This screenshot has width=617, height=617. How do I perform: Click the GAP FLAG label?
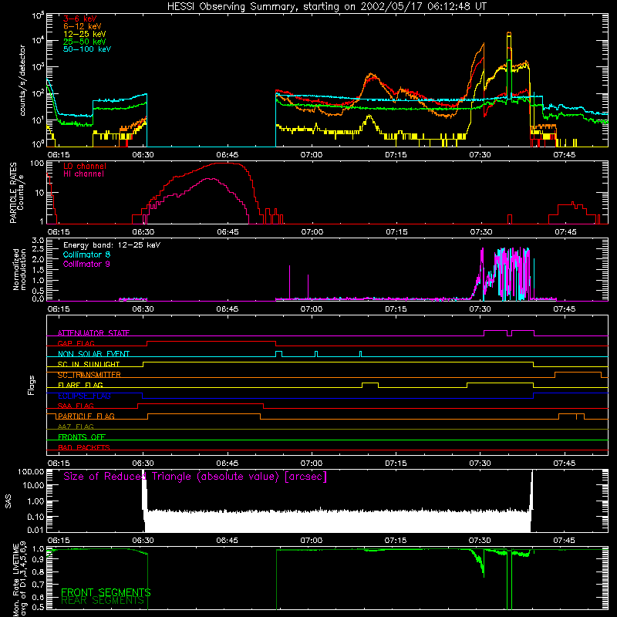(x=76, y=343)
